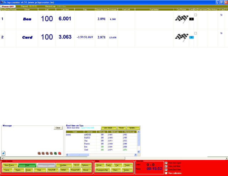
Task: Open the Stat window
Action: tap(40, 170)
